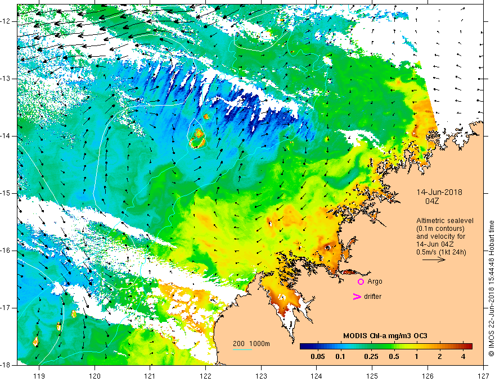The height and width of the screenshot is (382, 495).
Task: Click "and velocity for" caption line
Action: [440, 237]
